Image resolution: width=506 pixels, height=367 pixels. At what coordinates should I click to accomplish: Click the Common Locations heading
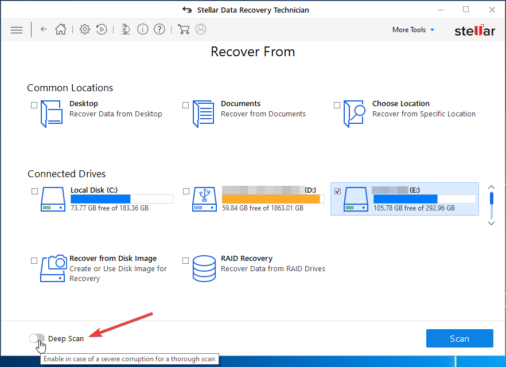click(70, 88)
